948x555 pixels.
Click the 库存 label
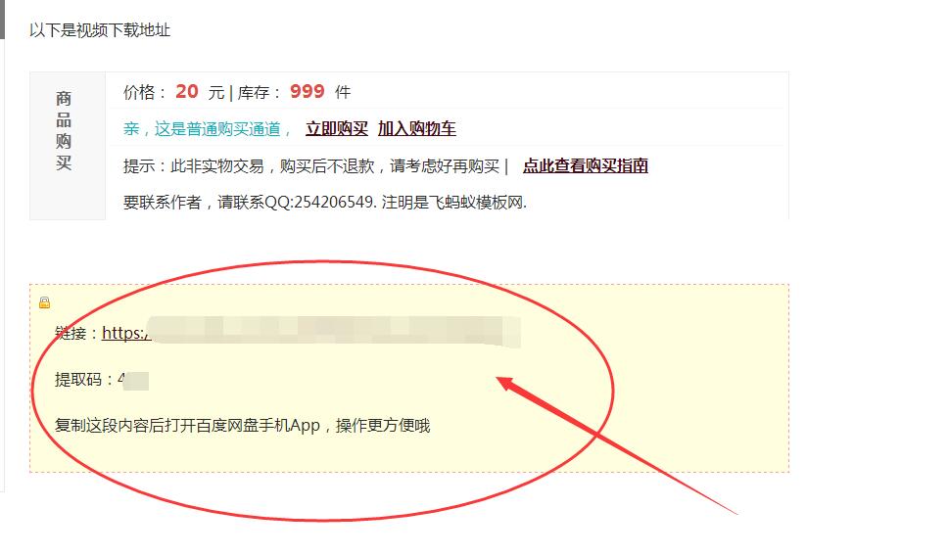tap(254, 92)
